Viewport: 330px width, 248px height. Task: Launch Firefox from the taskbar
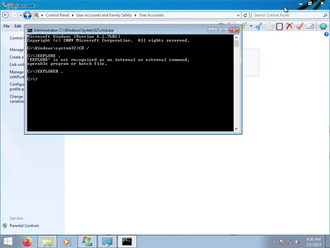(27, 242)
